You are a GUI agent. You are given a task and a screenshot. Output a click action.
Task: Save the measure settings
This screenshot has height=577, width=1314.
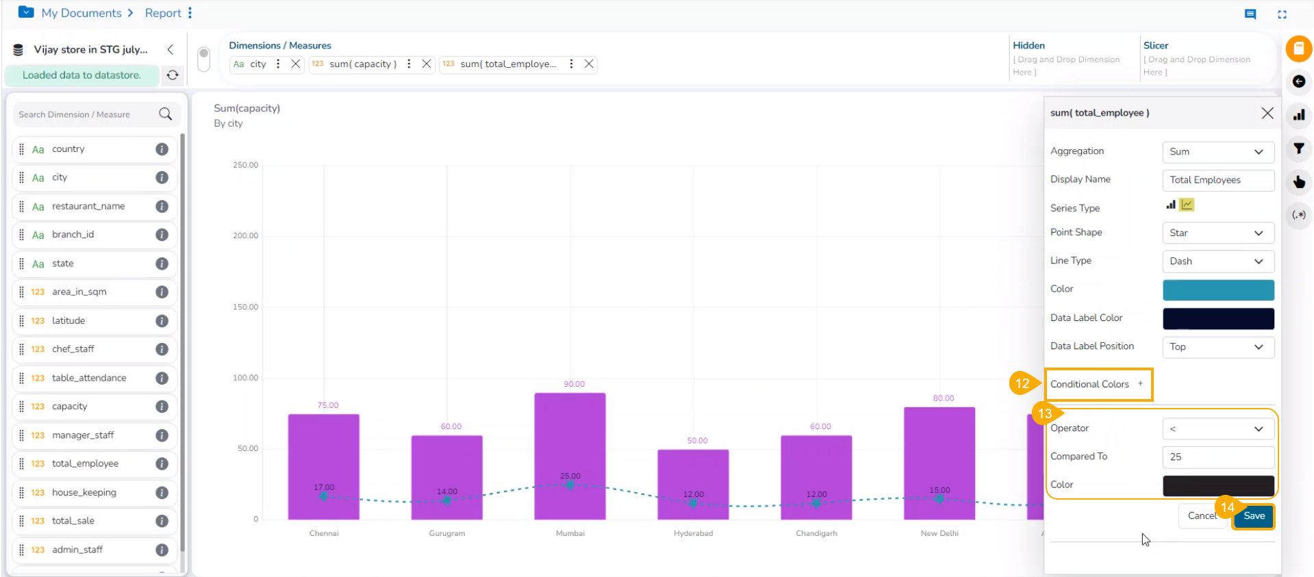point(1254,516)
